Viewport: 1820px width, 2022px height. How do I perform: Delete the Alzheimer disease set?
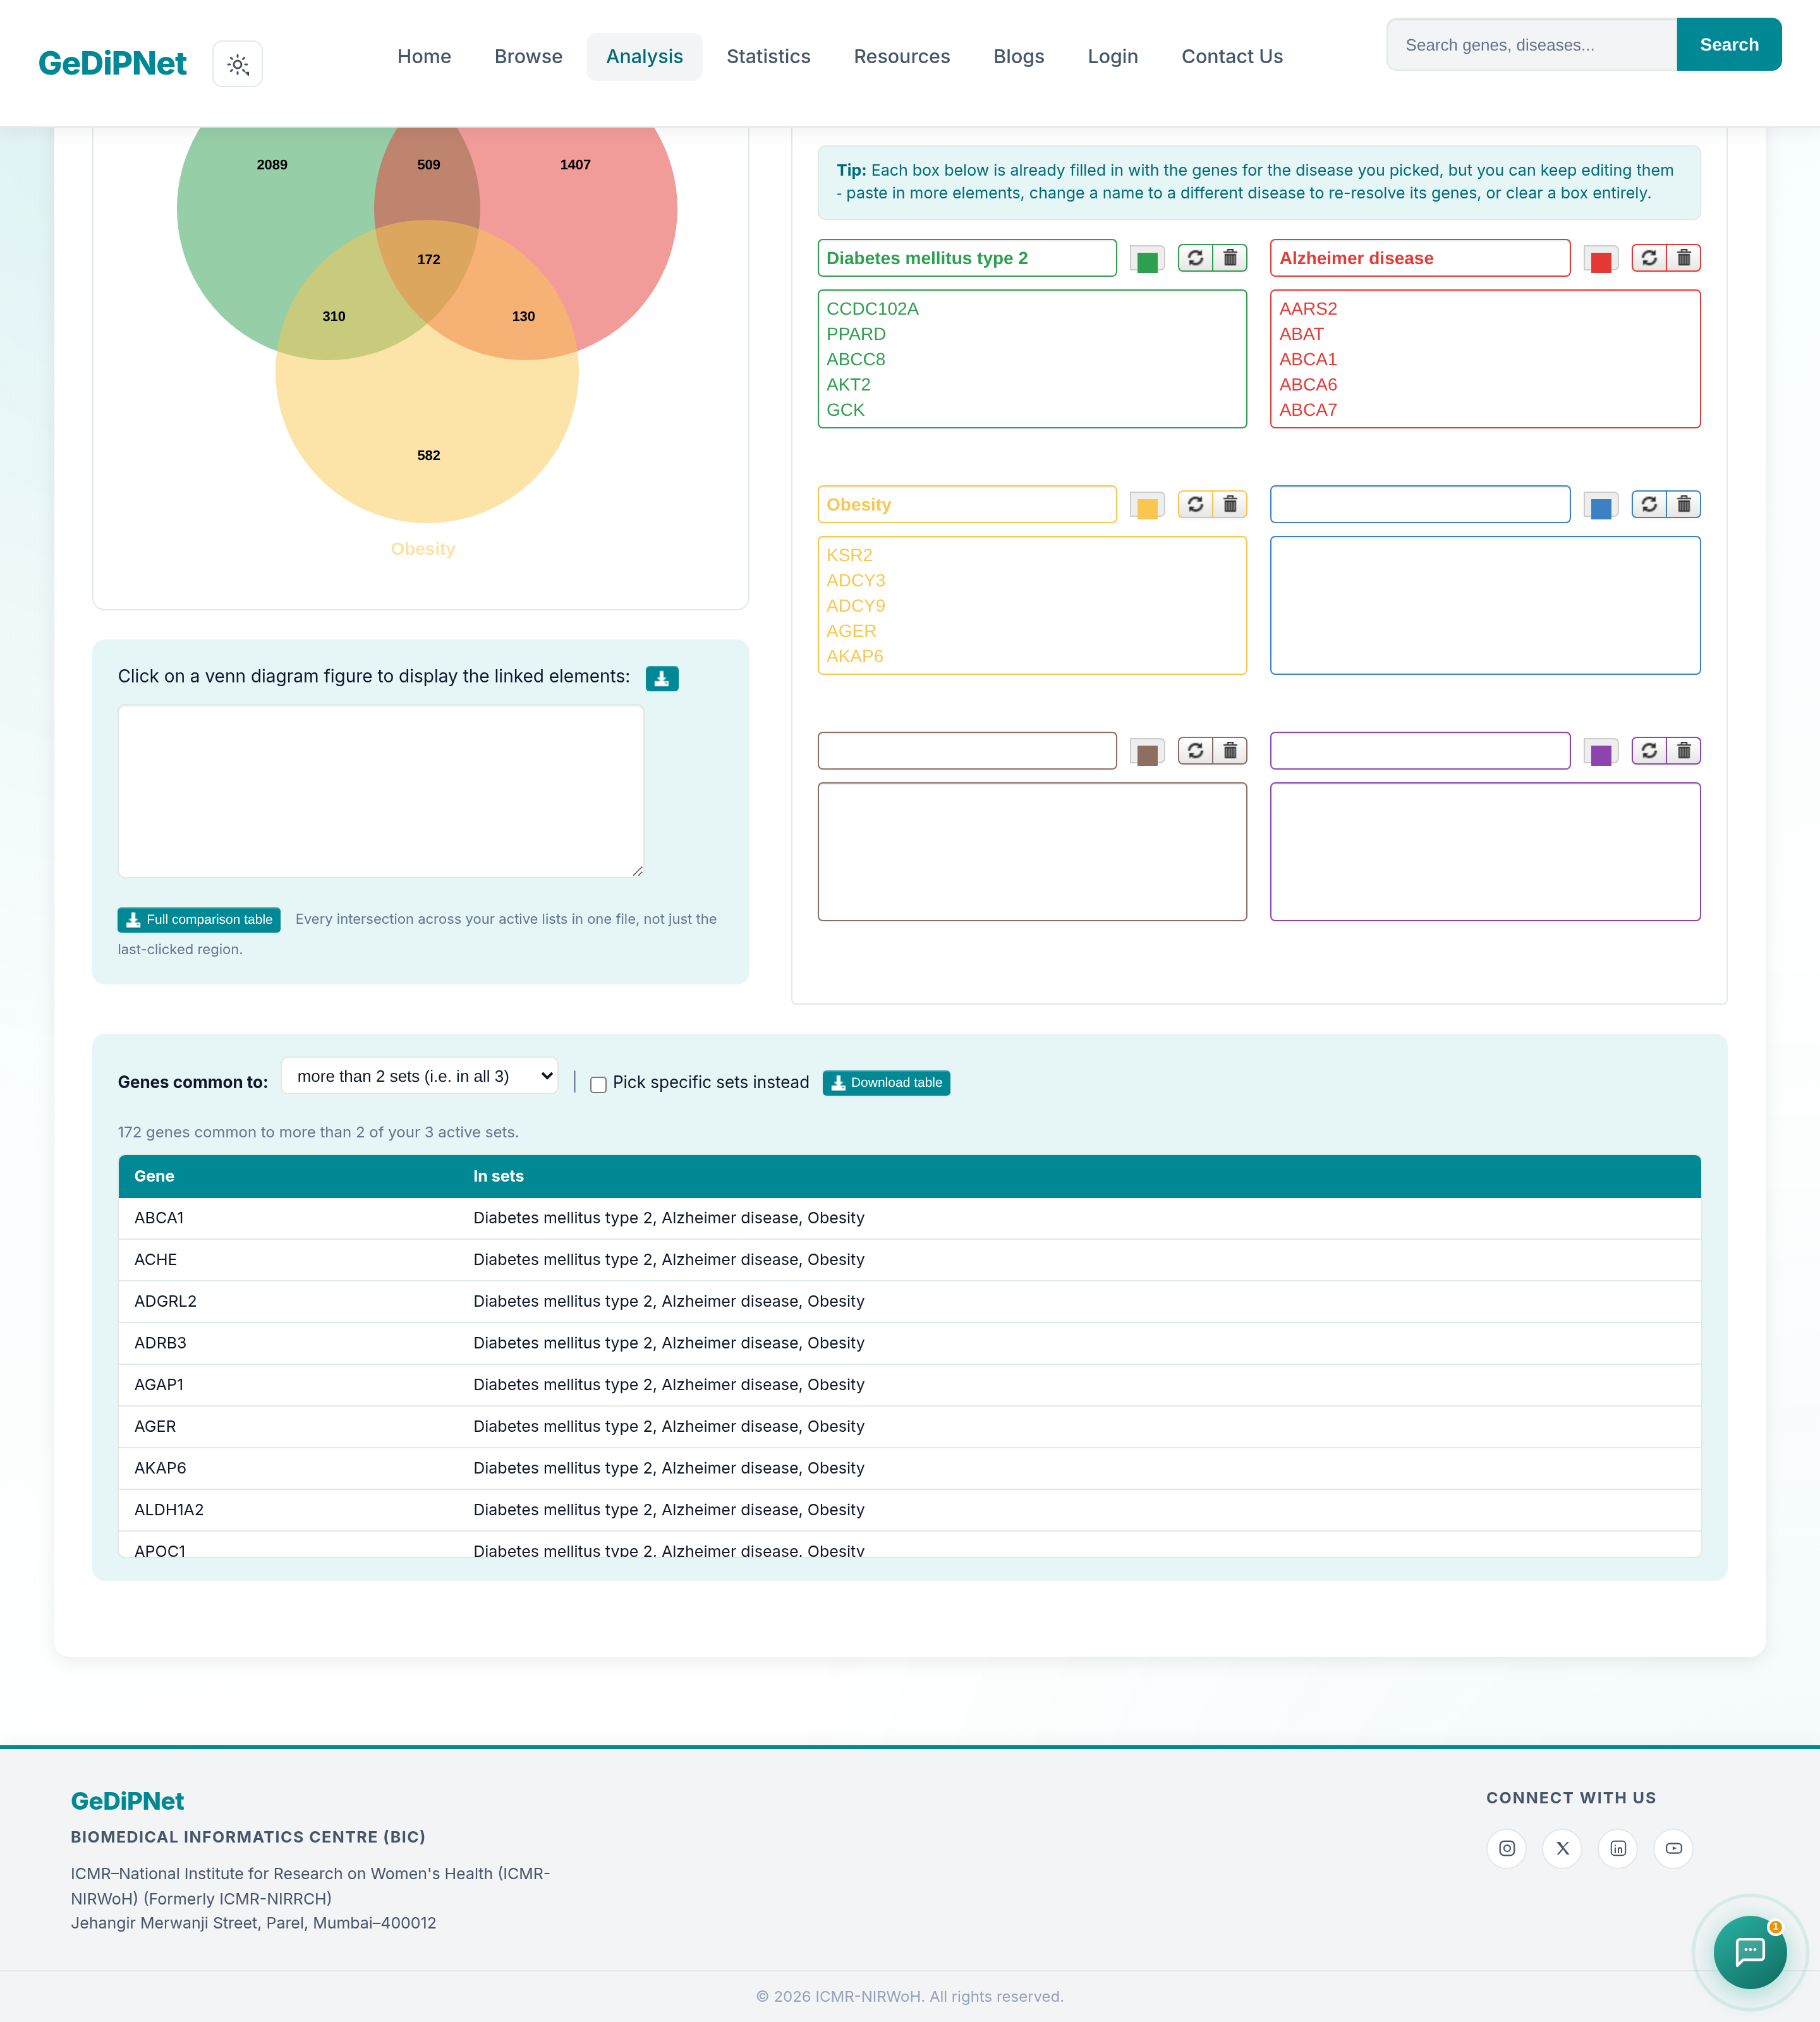pos(1684,258)
